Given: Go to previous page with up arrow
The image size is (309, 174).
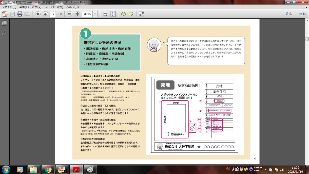Looking at the screenshot, I should click(x=38, y=14).
